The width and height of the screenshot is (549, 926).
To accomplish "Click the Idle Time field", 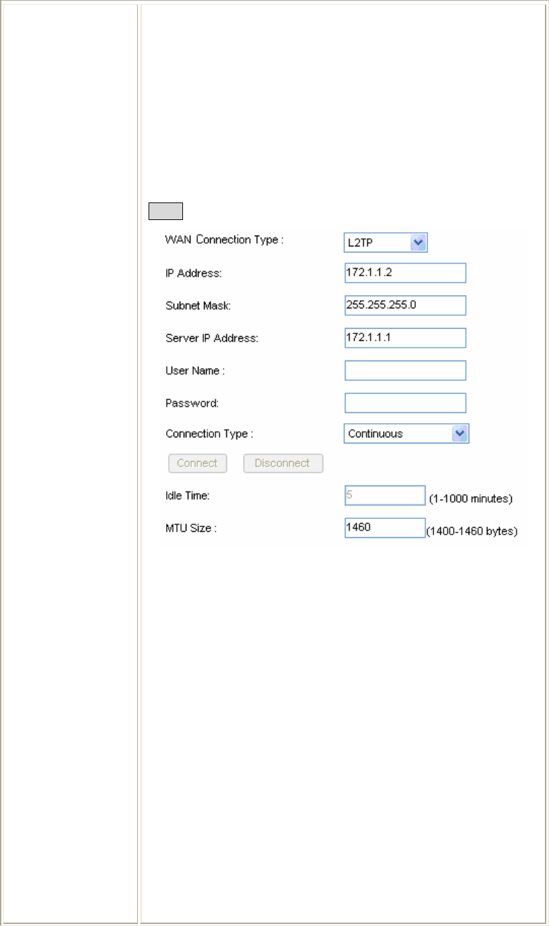I will pos(385,495).
